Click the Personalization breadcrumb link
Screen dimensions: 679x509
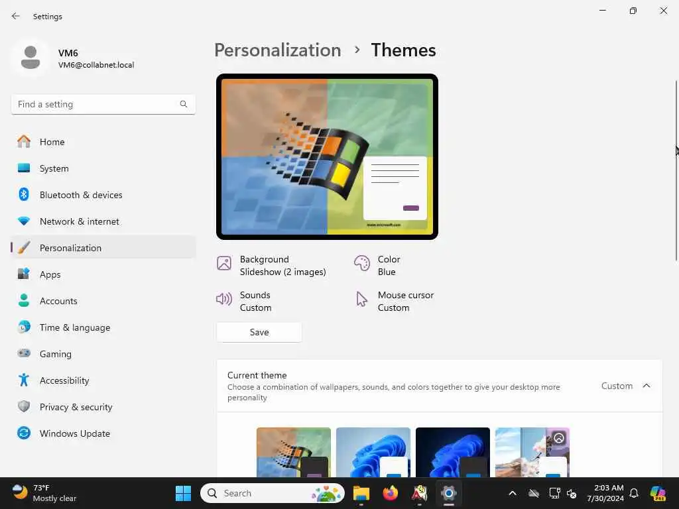(x=278, y=50)
